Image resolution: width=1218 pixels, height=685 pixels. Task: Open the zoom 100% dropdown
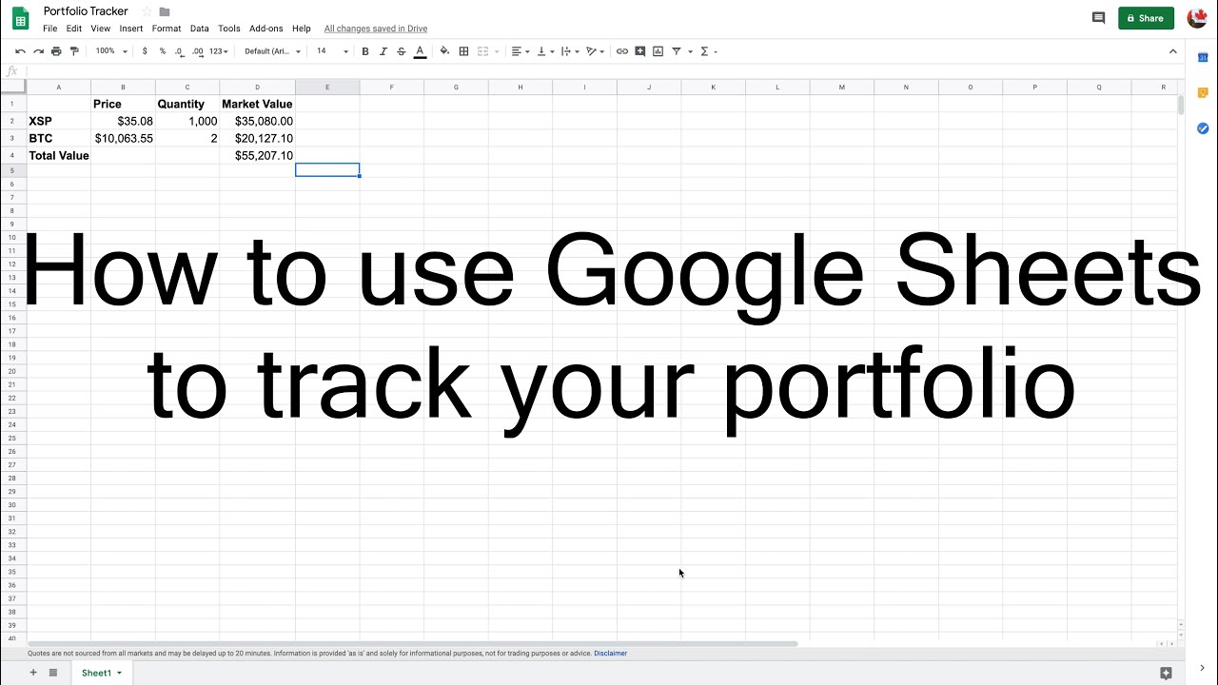[109, 51]
